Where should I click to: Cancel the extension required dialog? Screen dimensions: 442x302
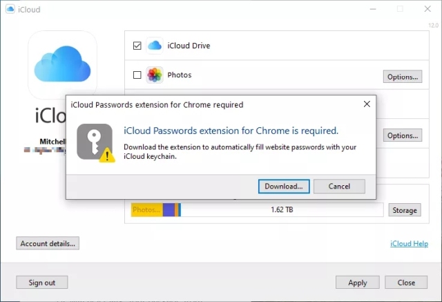click(339, 187)
